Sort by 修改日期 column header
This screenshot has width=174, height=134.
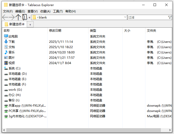[68, 31]
